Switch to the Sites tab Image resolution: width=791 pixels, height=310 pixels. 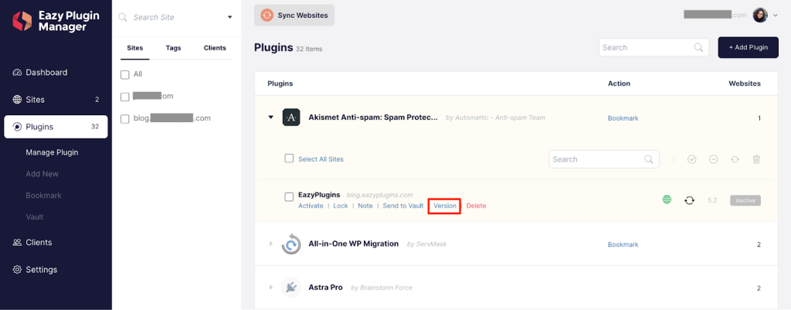point(134,48)
